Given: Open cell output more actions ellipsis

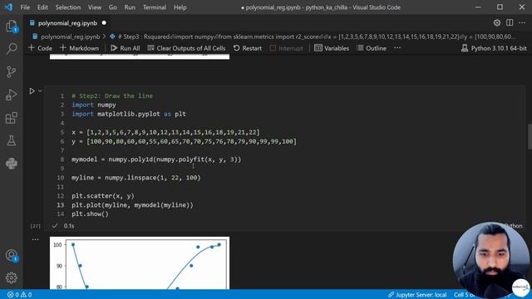Looking at the screenshot, I should pos(35,240).
